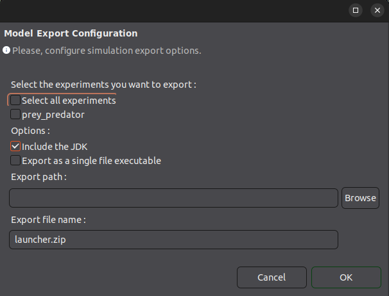Click the 'Please, configure simulation export options.' message
This screenshot has height=296, width=389.
107,51
